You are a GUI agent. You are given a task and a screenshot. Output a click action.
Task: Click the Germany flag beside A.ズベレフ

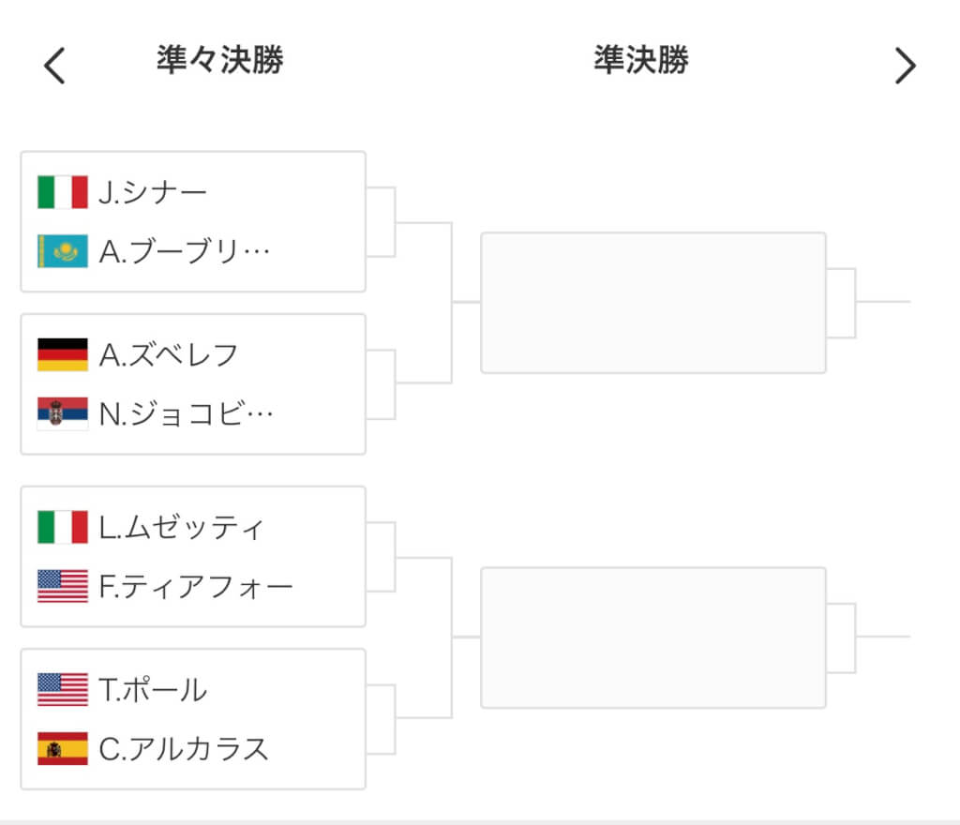click(x=63, y=355)
